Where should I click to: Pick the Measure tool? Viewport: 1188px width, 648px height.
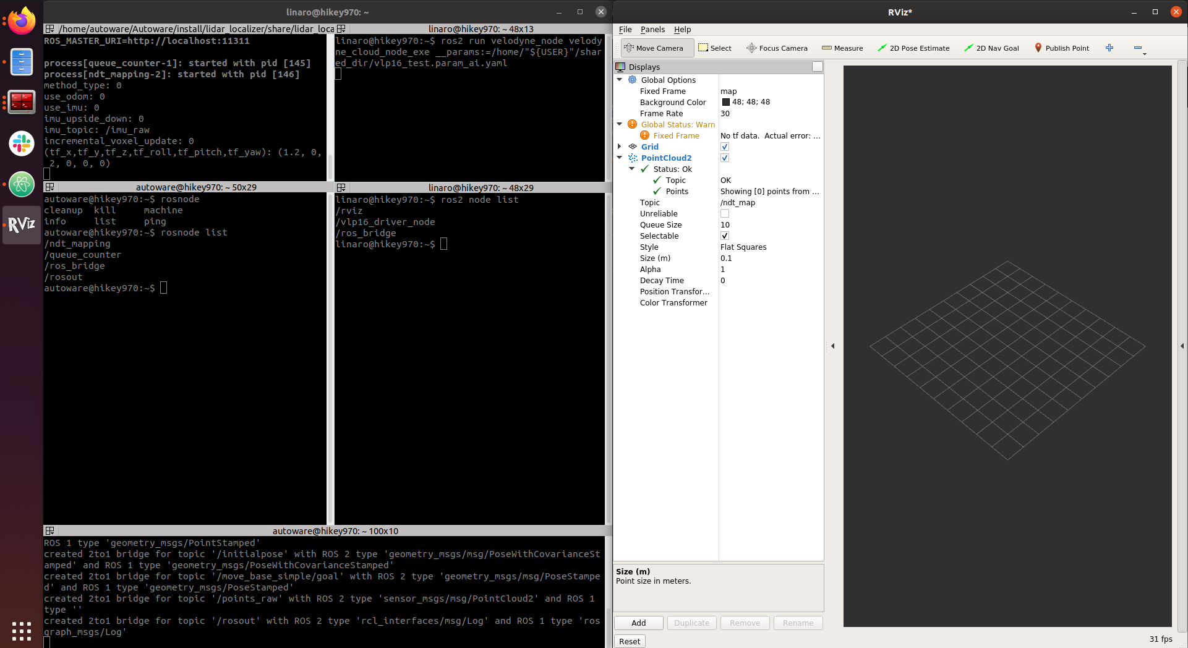click(x=842, y=48)
